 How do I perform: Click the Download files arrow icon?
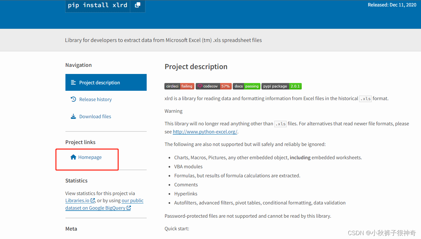pyautogui.click(x=73, y=116)
